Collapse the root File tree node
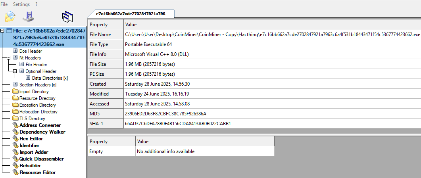 point(2,31)
